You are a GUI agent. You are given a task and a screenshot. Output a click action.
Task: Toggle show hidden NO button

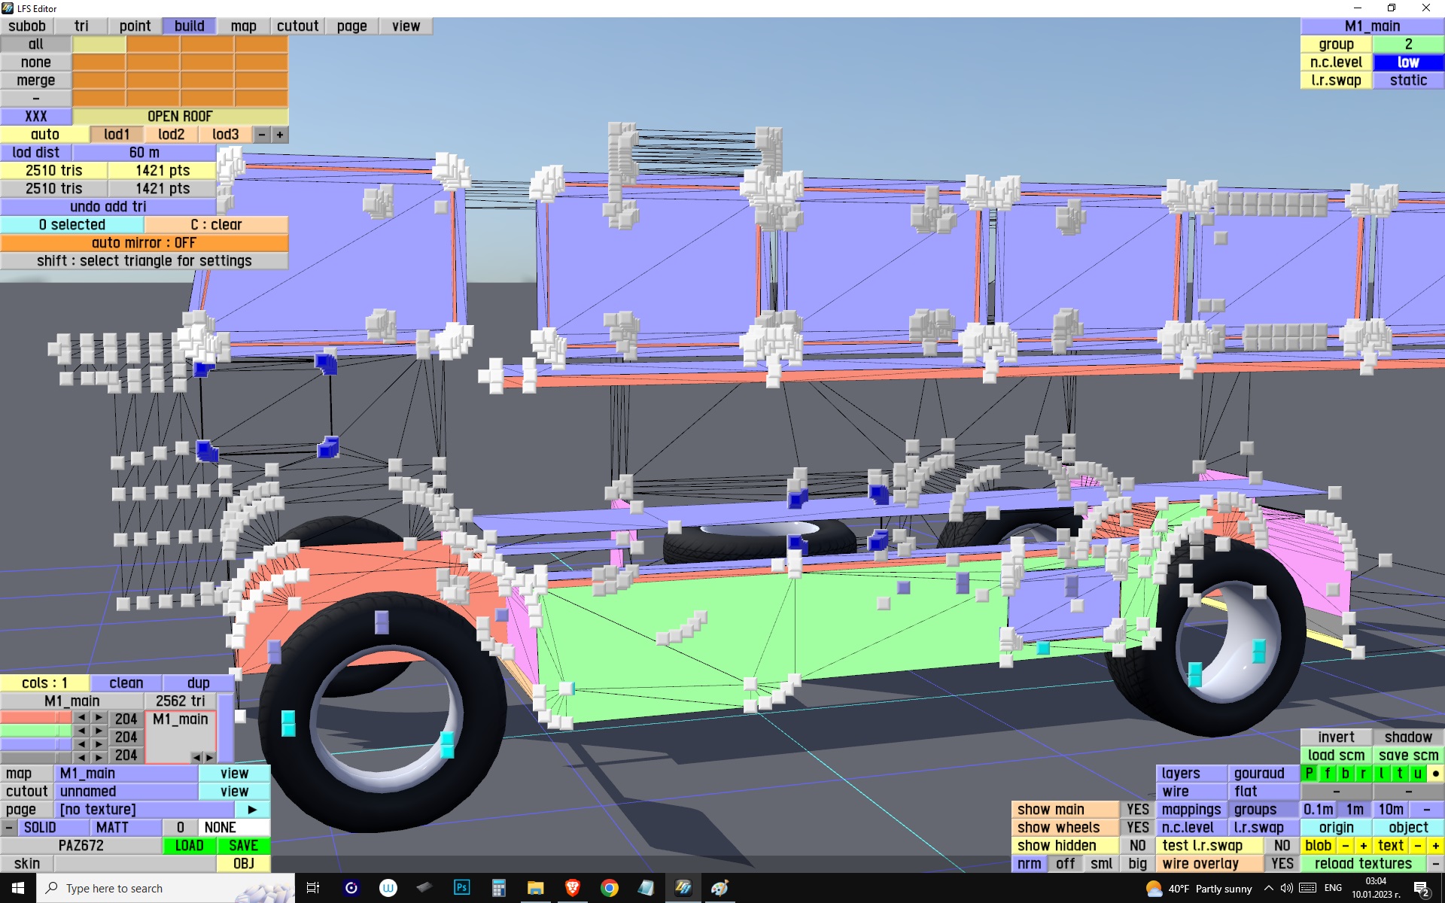pos(1137,846)
